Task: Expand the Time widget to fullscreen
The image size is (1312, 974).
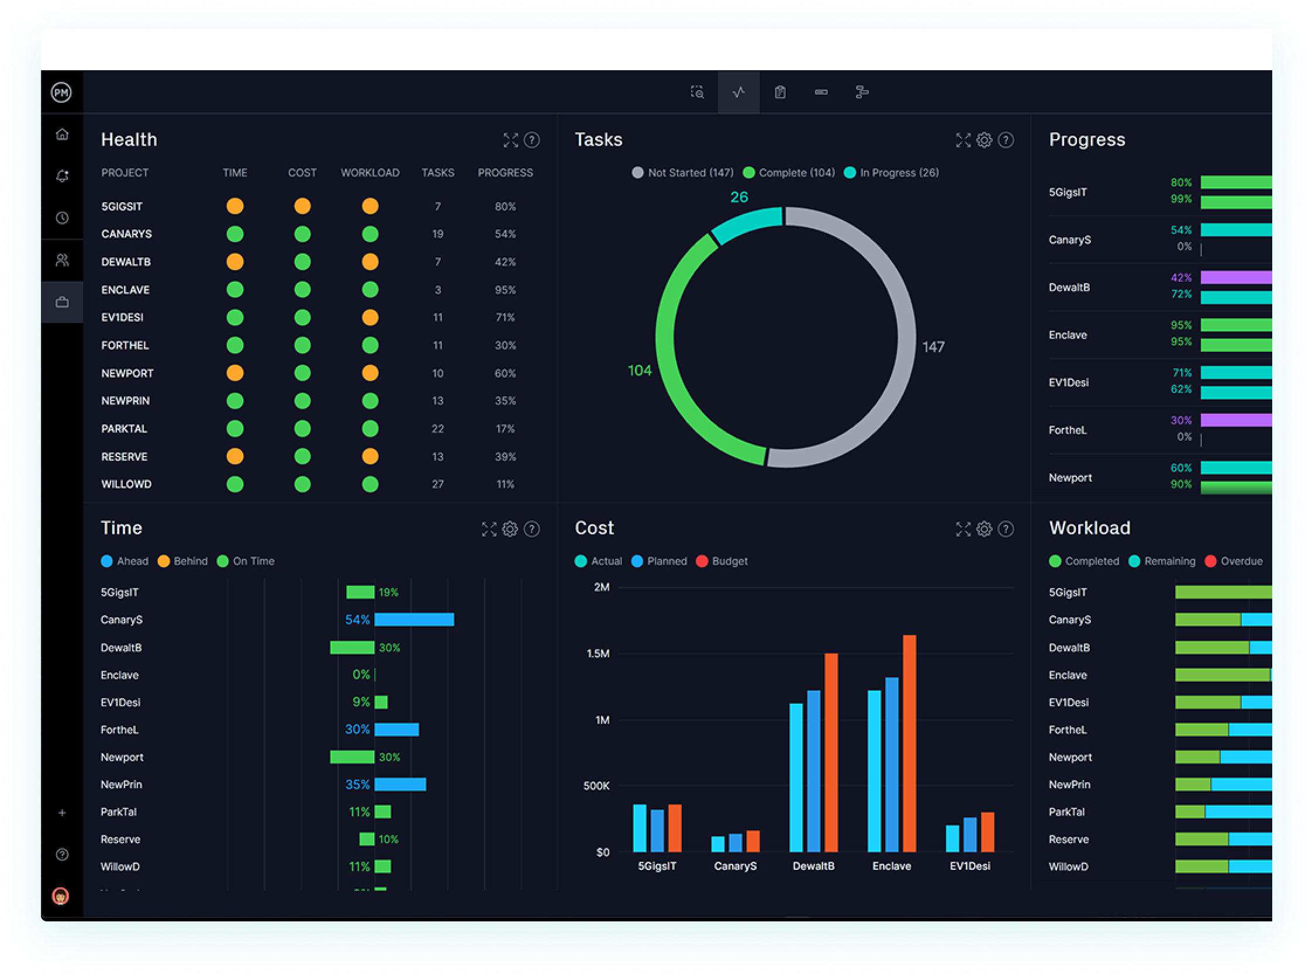Action: [x=489, y=530]
